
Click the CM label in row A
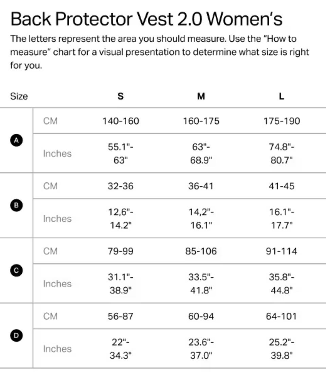coord(50,121)
